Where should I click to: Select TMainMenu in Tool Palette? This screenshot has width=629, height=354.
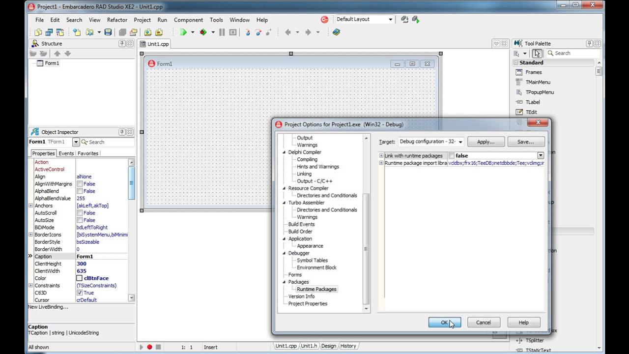pyautogui.click(x=538, y=82)
